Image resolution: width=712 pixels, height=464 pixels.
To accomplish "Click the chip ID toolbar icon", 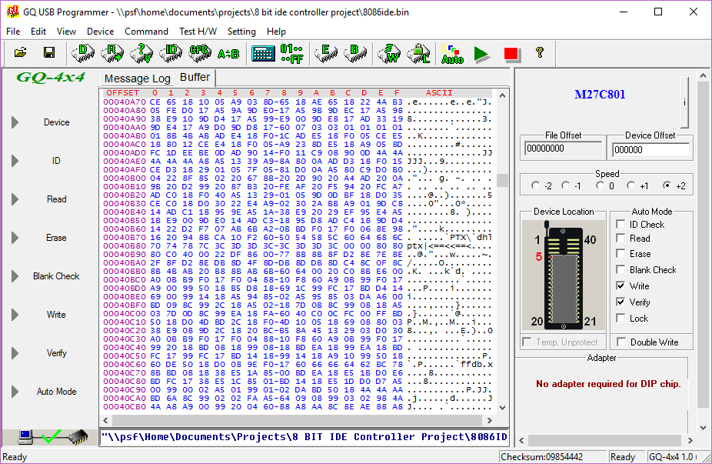I will coord(171,53).
